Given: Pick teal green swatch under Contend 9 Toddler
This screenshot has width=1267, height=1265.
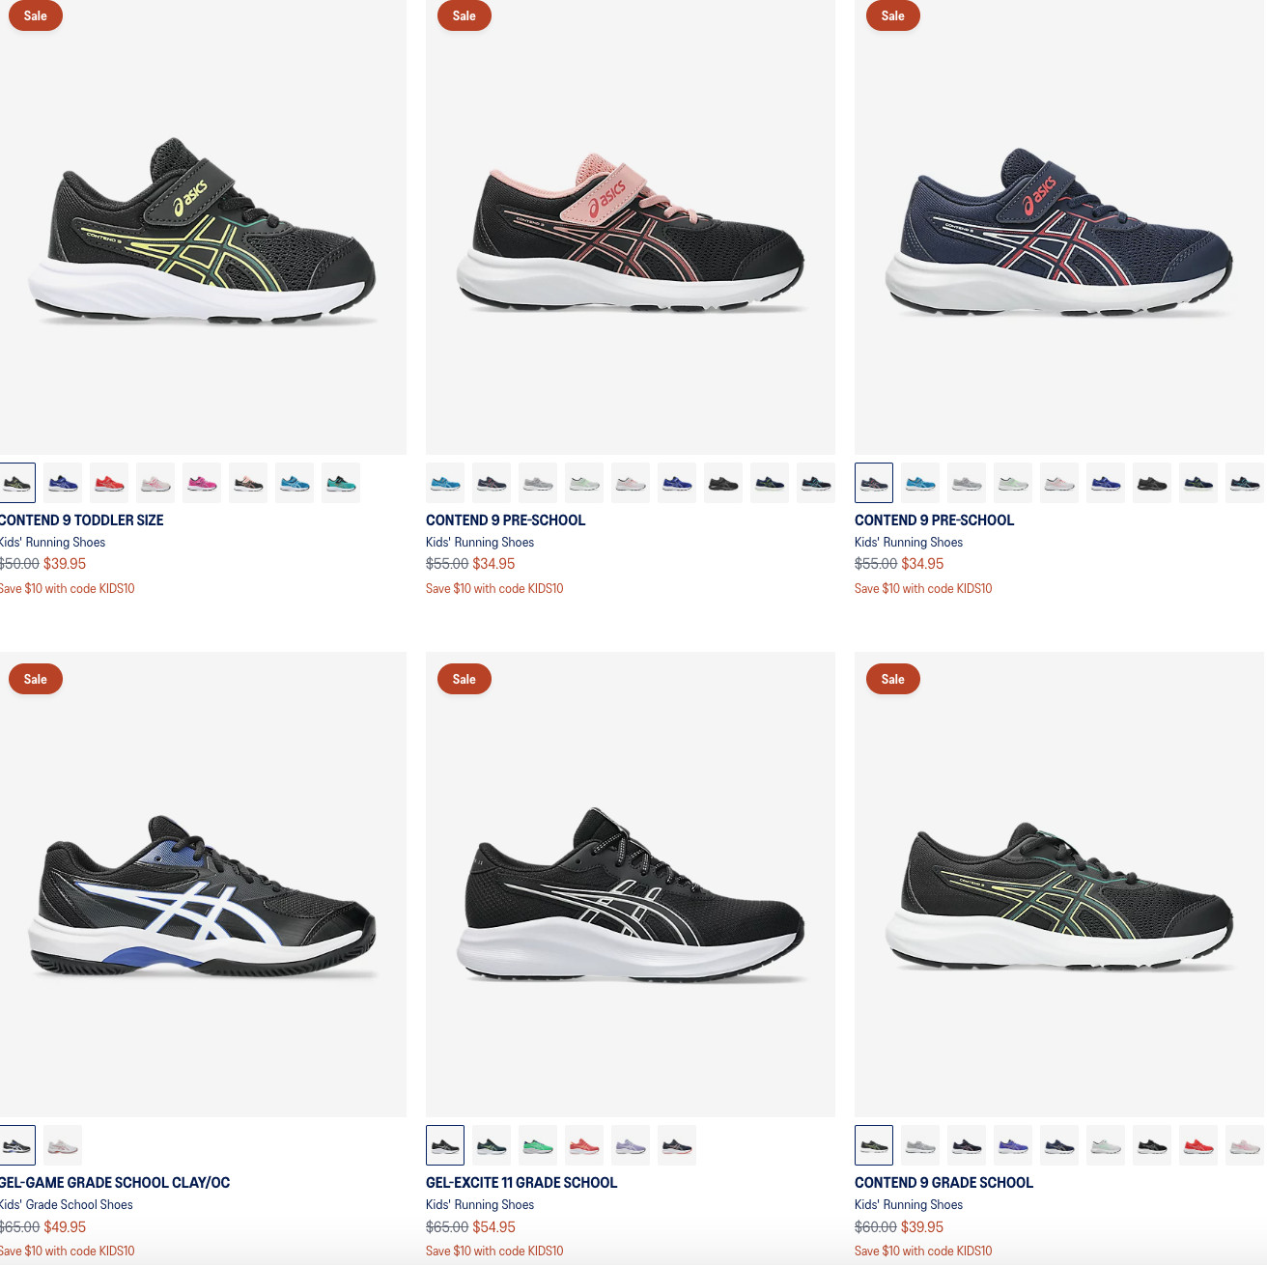Looking at the screenshot, I should coord(341,483).
